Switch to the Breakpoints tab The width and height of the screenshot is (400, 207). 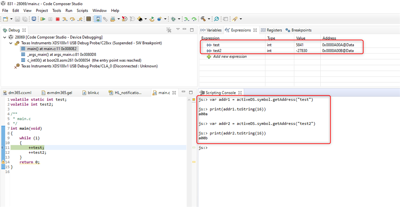(x=299, y=30)
